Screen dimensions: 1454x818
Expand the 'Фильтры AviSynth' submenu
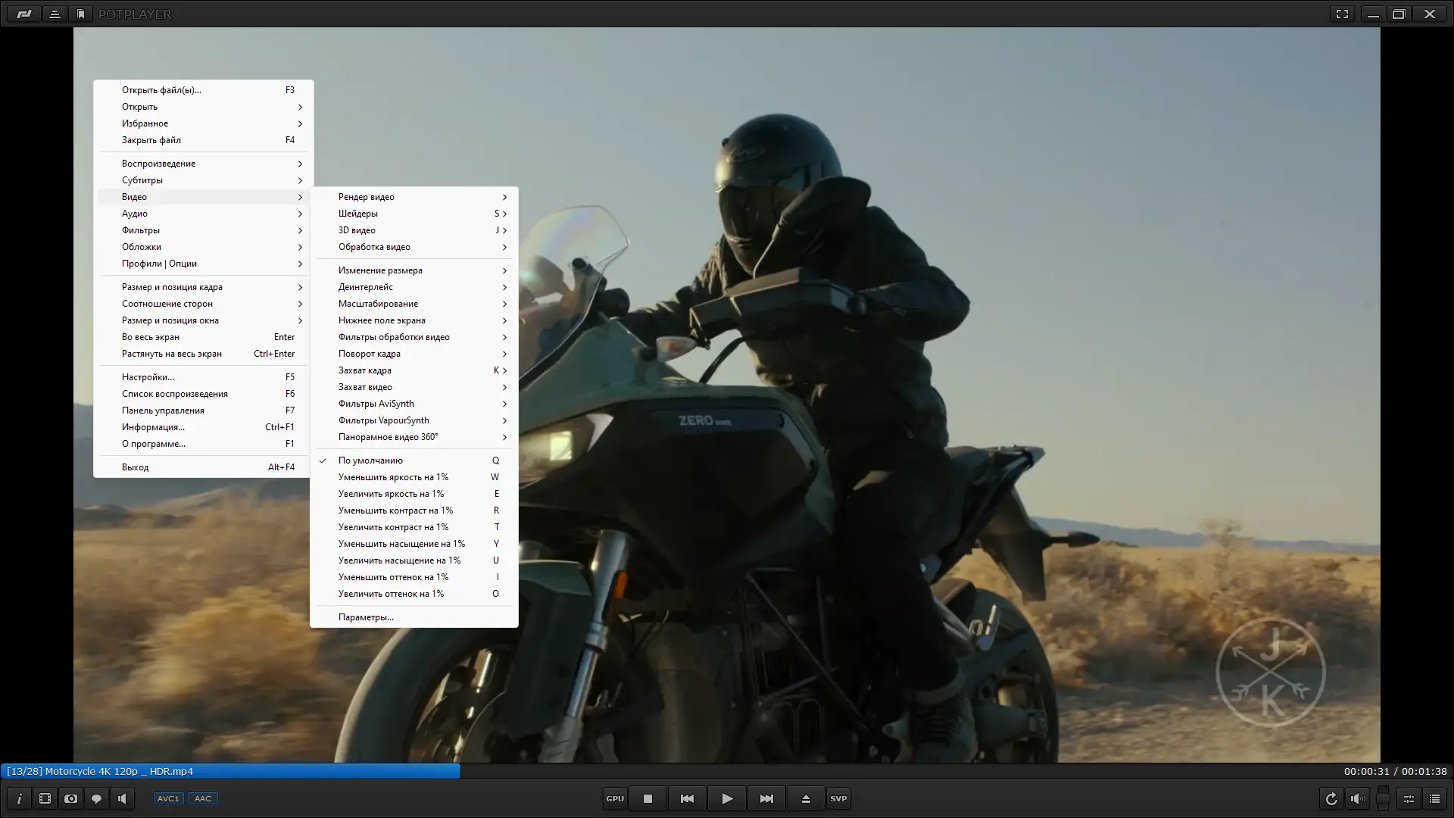tap(376, 404)
